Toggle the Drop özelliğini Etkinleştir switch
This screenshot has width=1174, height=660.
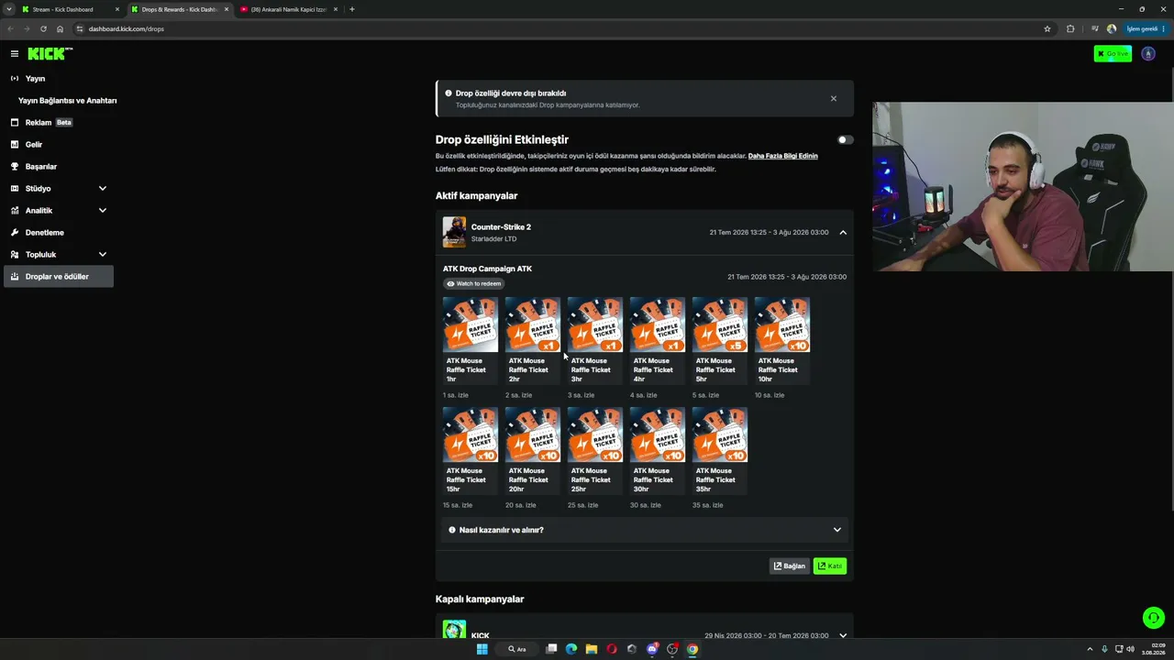[x=845, y=140]
